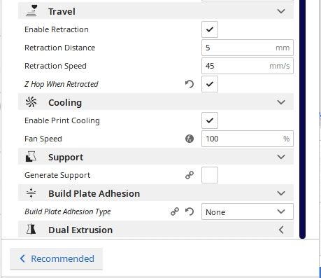The width and height of the screenshot is (321, 278).
Task: Uncheck Enable Retraction checkbox
Action: coord(210,29)
